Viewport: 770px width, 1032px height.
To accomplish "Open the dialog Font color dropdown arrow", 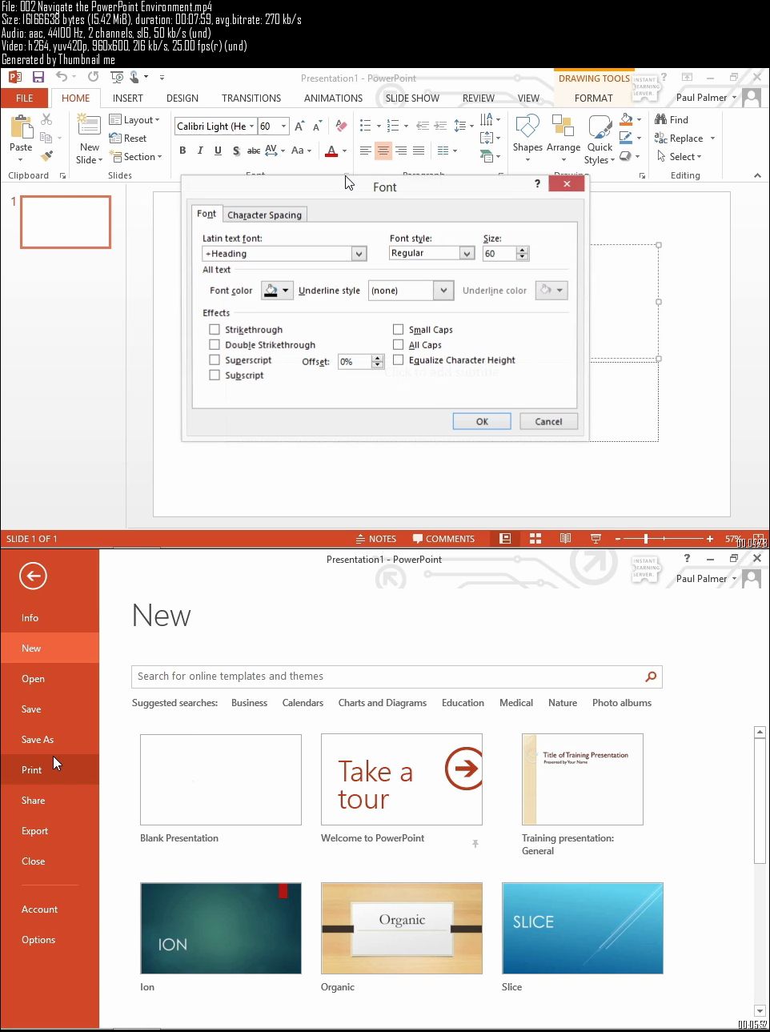I will [285, 291].
